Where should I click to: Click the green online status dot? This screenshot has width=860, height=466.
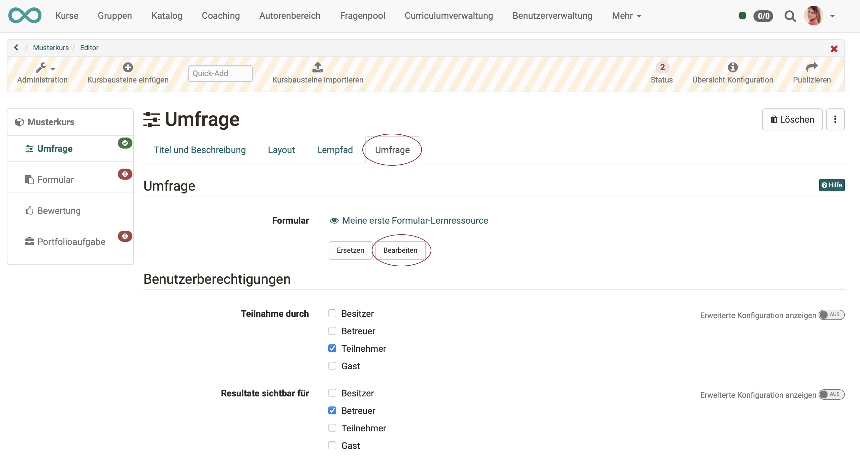point(742,16)
